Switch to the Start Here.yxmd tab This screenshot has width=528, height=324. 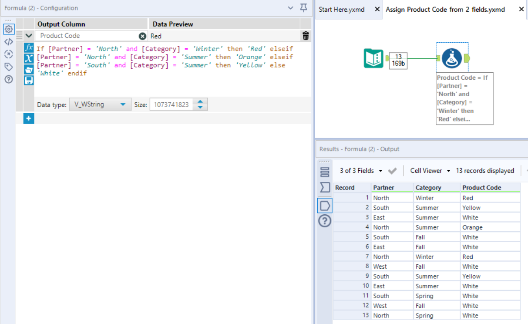(x=342, y=9)
